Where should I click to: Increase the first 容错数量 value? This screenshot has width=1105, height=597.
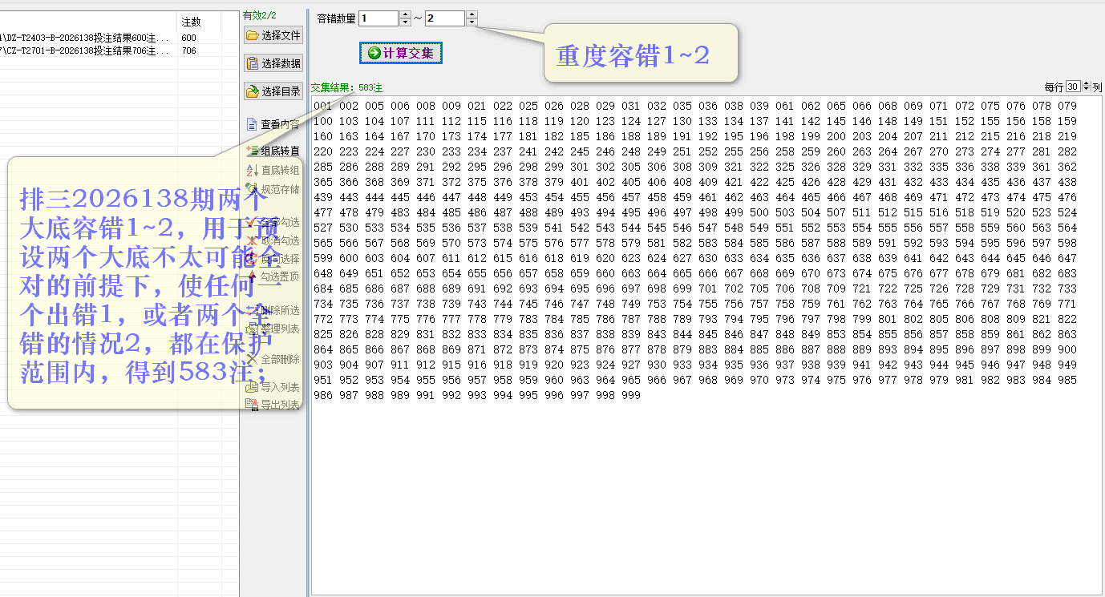click(405, 14)
